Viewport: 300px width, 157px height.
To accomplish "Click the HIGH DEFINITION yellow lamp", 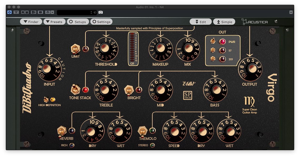I will pos(53,99).
